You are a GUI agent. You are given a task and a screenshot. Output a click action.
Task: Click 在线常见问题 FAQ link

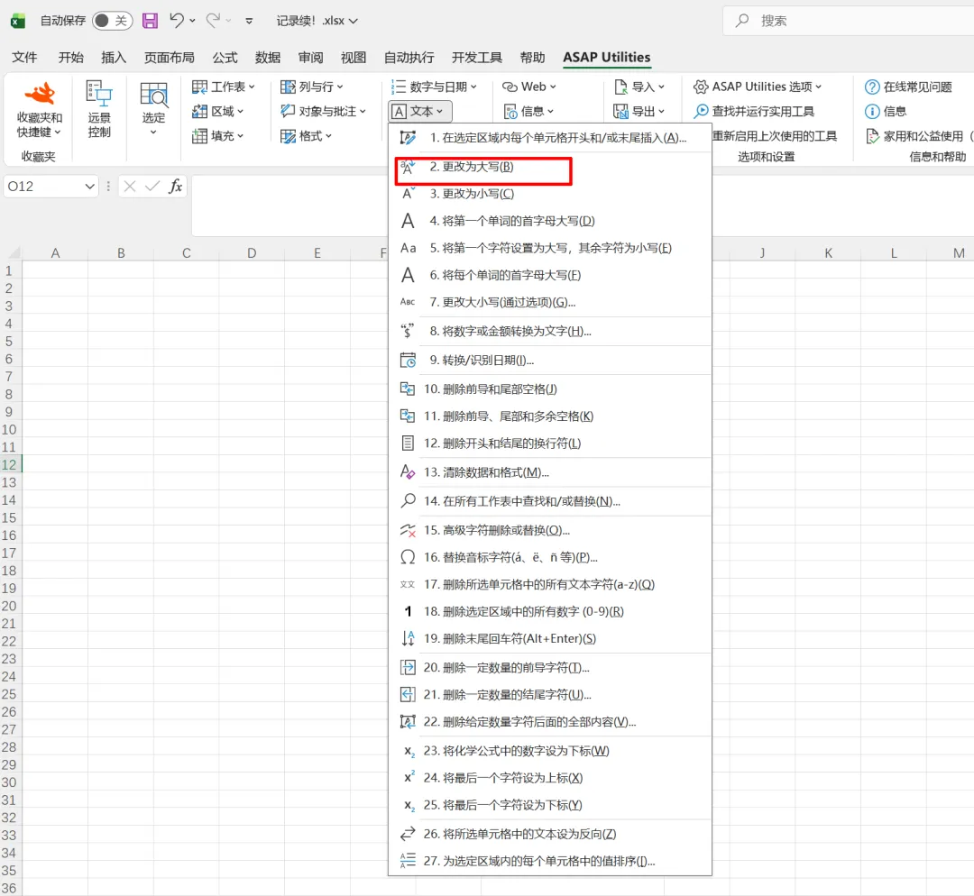(909, 87)
